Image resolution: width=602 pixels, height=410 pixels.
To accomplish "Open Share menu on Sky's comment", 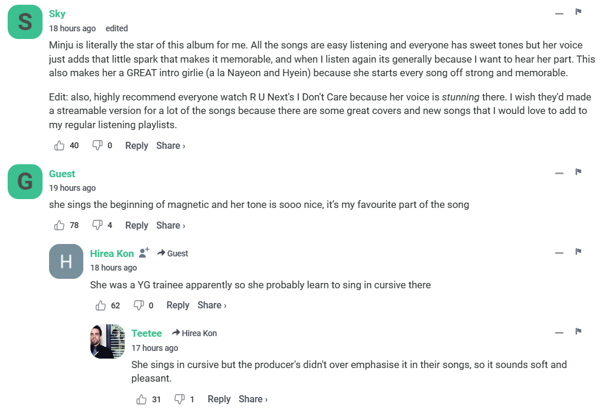I will (171, 145).
